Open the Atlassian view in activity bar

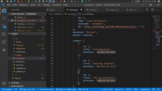pos(4,50)
